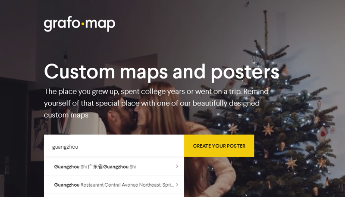Choose the Guangzhou Restaurant Central Avenue suggestion
The image size is (345, 197).
click(114, 184)
